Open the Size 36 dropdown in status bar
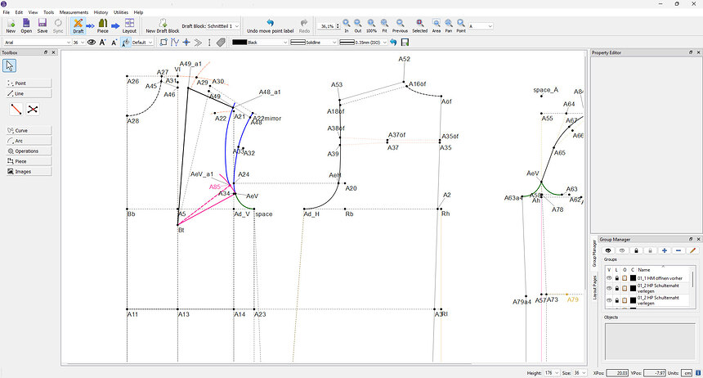 pos(580,373)
